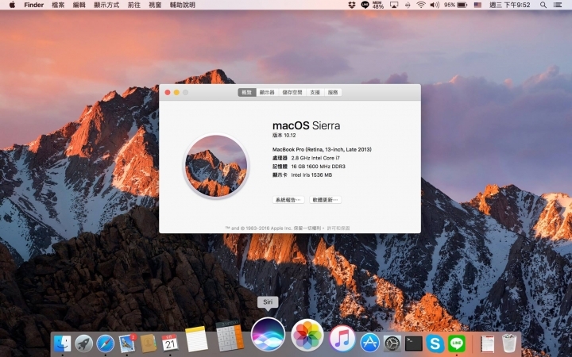The width and height of the screenshot is (572, 357).
Task: Open App Store icon in Dock
Action: [370, 344]
